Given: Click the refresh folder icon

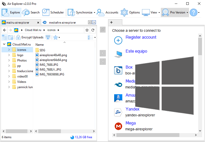Looking at the screenshot, I should tap(93, 30).
